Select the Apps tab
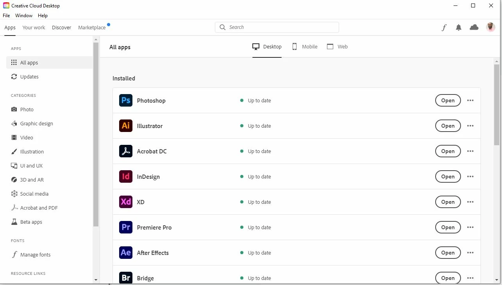Screen dimensions: 502x285 coord(10,27)
